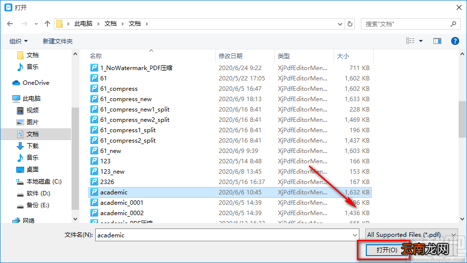Image resolution: width=467 pixels, height=263 pixels.
Task: Select file 61_compress_new2_split
Action: pyautogui.click(x=135, y=120)
